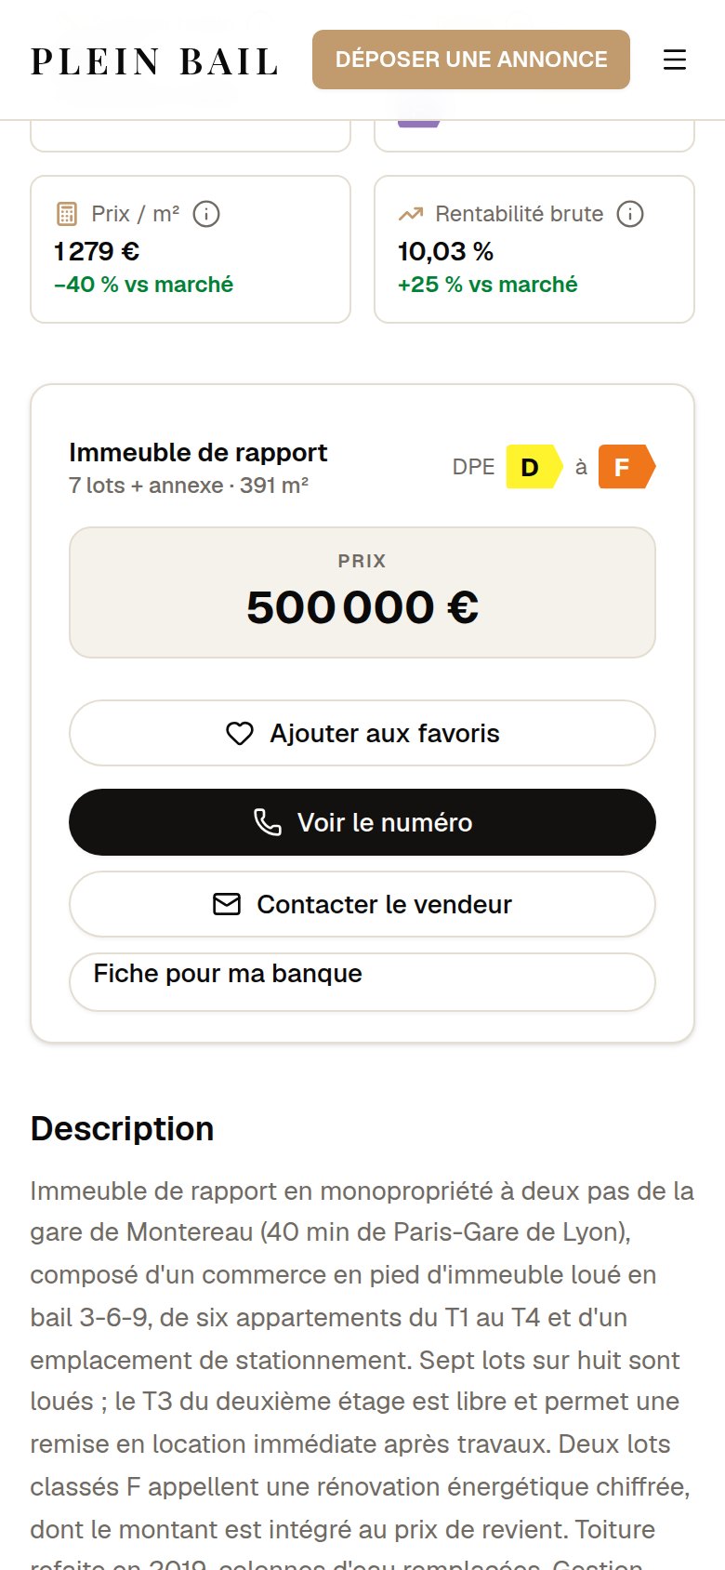Click the Immeuble de rapport title
This screenshot has width=725, height=1570.
[198, 453]
